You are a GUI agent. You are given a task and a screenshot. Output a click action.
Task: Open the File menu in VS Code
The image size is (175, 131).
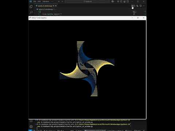pos(35,1)
